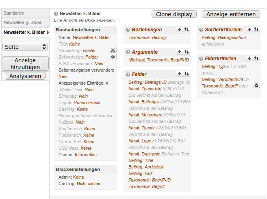
Task: Open the Seite display type dropdown
Action: [26, 47]
